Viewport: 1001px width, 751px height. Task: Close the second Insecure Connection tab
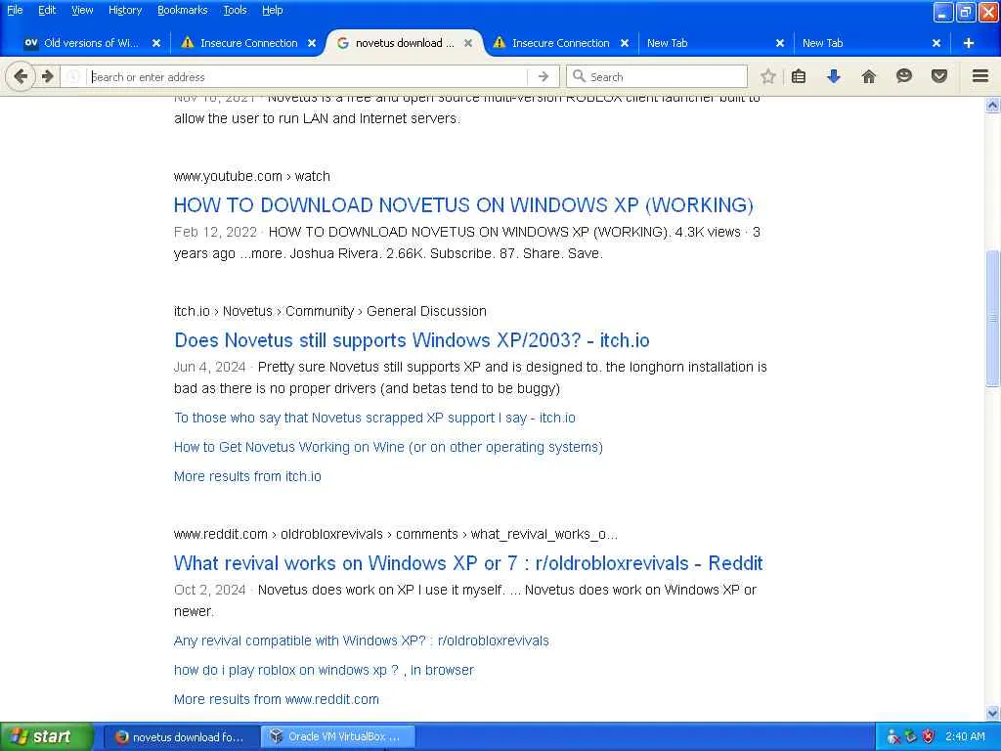tap(625, 43)
